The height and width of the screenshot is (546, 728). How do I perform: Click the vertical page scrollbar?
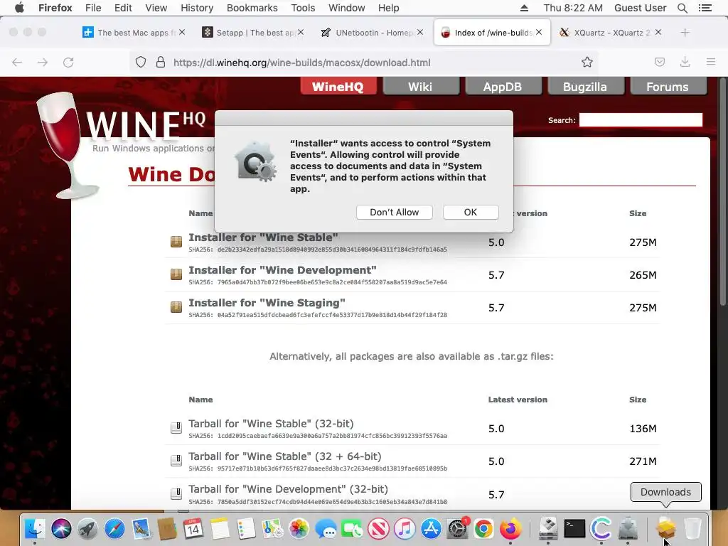click(x=722, y=191)
